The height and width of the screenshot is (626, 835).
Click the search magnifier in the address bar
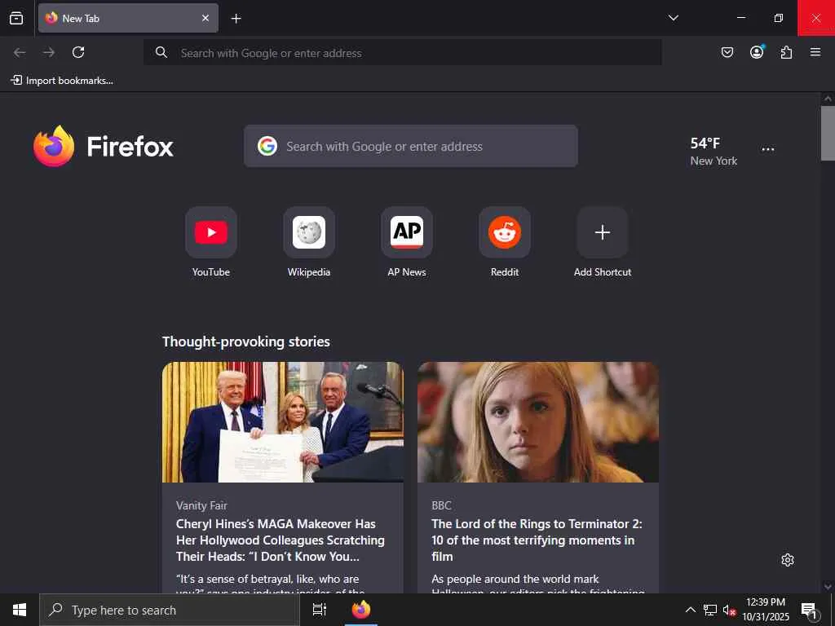pyautogui.click(x=161, y=52)
